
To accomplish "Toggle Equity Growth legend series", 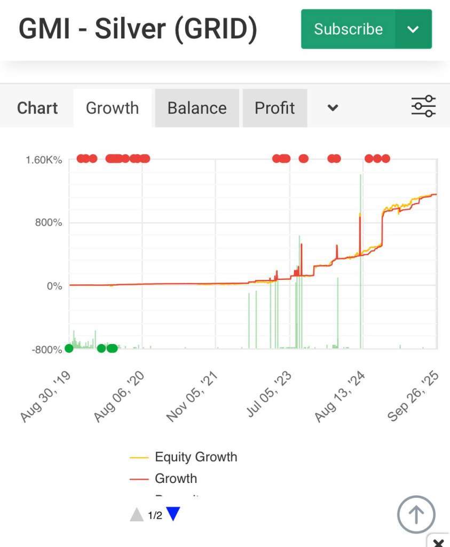I will point(195,457).
